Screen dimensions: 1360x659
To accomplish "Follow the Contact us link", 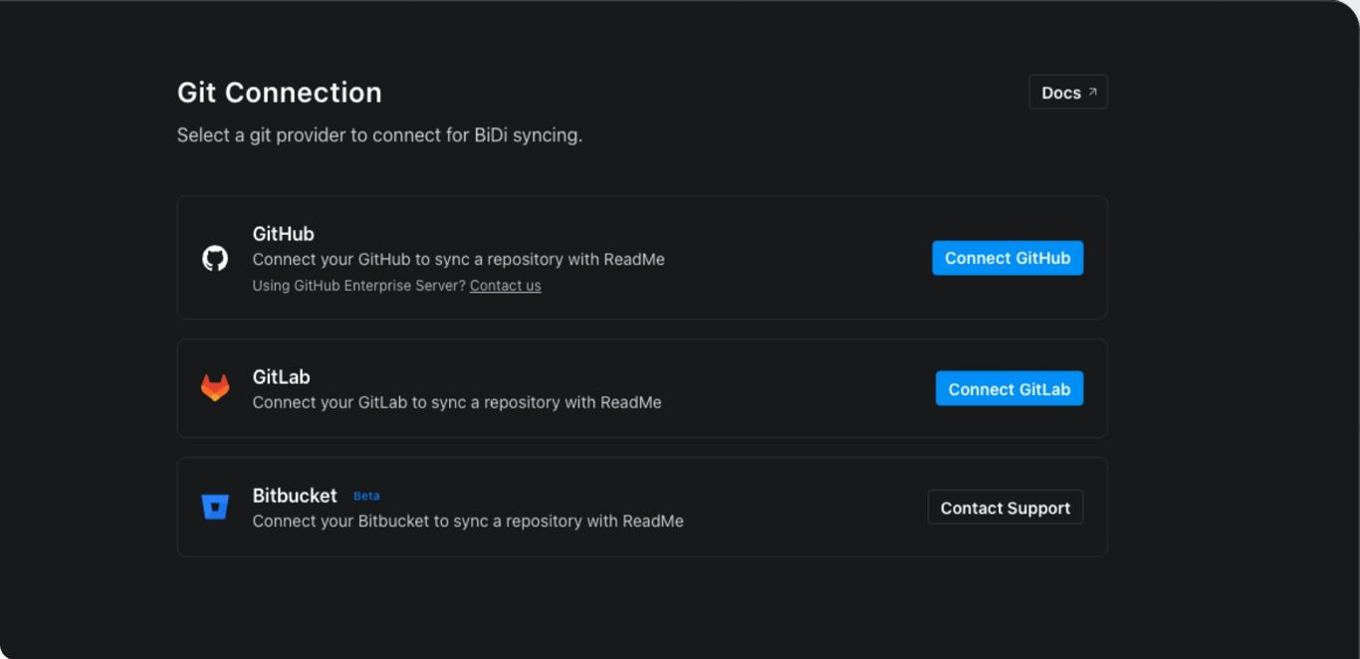I will point(506,286).
